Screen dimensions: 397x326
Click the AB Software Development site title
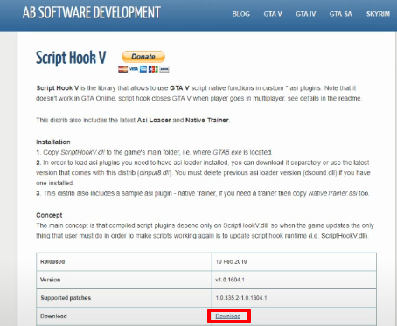tap(92, 13)
